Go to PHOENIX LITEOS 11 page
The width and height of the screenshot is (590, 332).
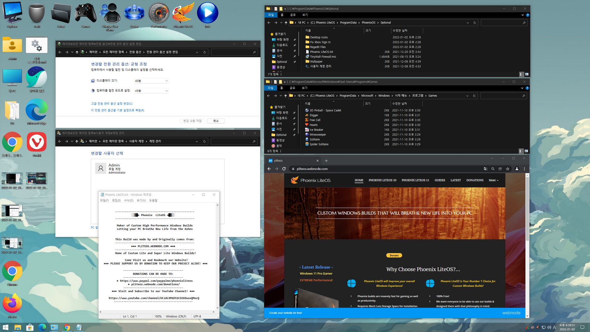(x=415, y=180)
